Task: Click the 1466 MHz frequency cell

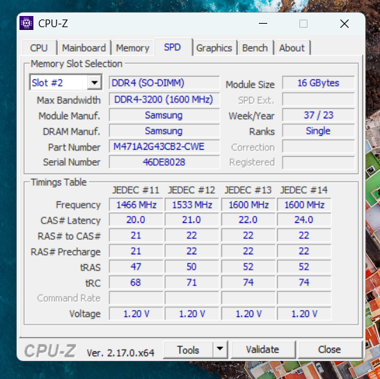Action: (136, 205)
